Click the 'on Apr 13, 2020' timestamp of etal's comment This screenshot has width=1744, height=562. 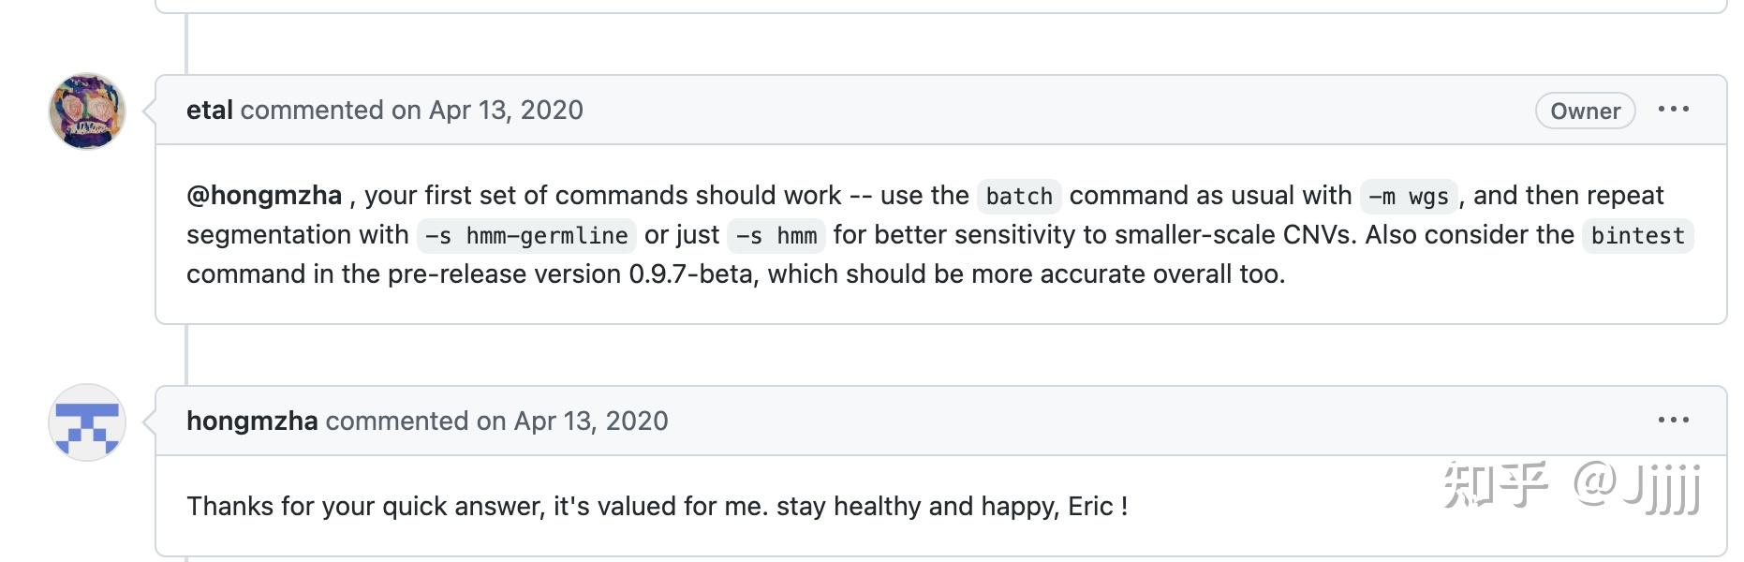[x=487, y=111]
